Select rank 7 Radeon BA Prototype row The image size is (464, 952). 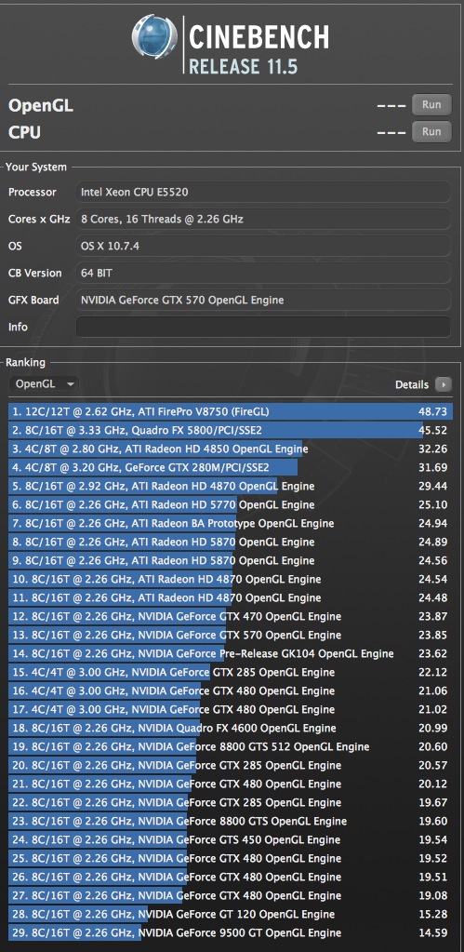pyautogui.click(x=231, y=523)
